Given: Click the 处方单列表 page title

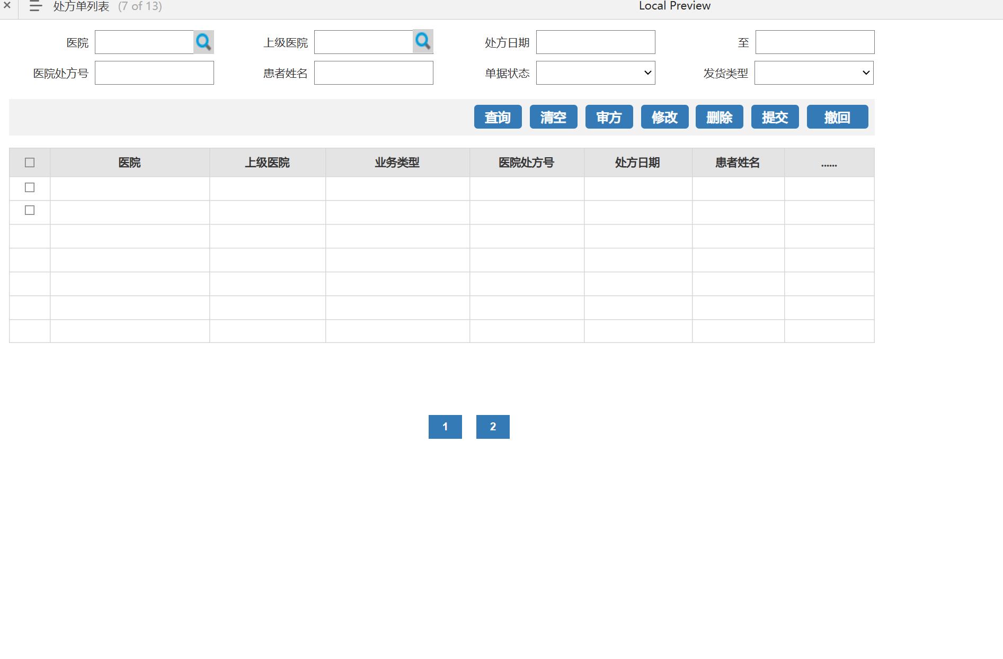Looking at the screenshot, I should (81, 6).
